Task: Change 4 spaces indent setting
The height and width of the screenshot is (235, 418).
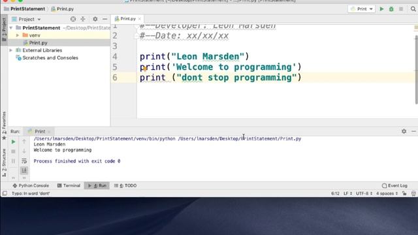Action: (x=387, y=193)
